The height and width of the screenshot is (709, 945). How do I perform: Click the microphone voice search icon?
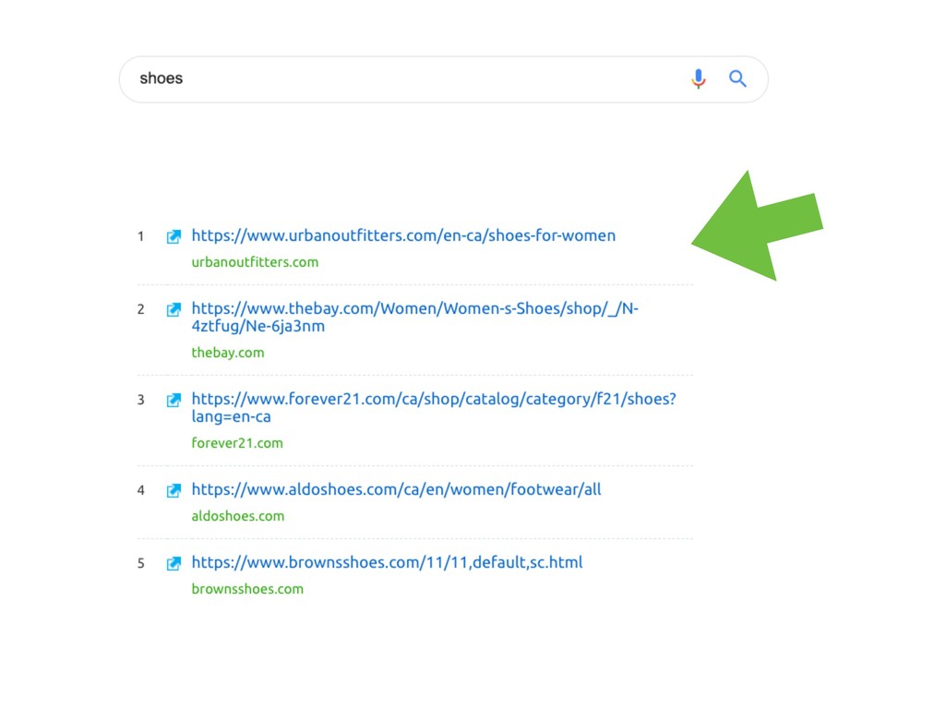click(698, 79)
